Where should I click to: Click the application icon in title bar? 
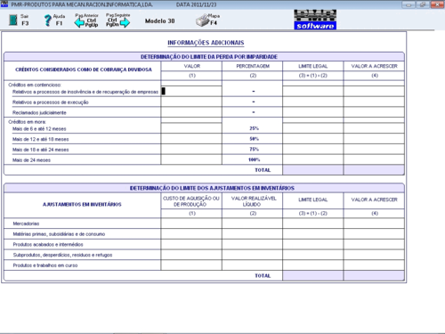pos(4,4)
